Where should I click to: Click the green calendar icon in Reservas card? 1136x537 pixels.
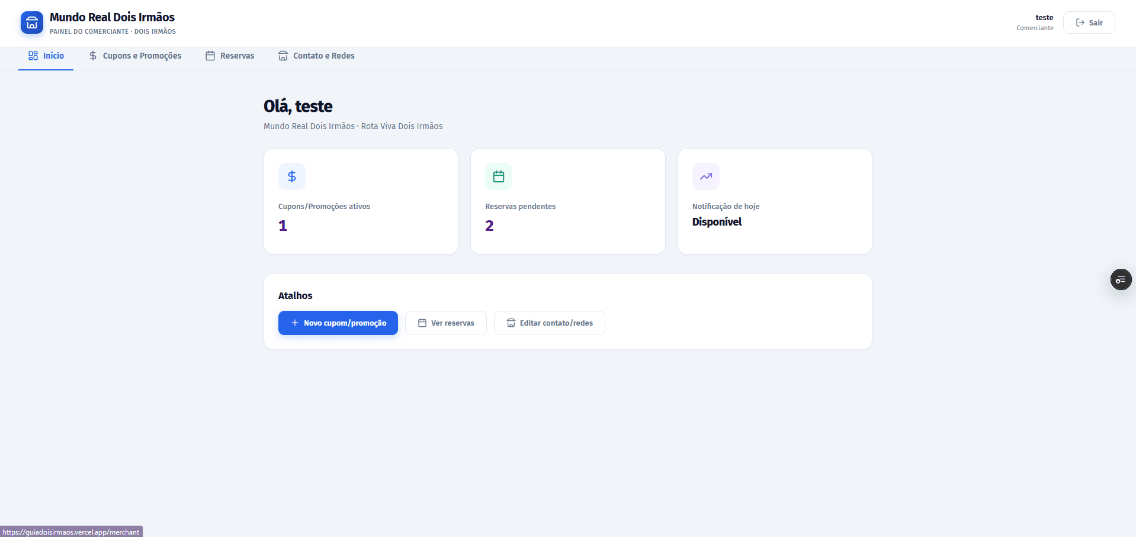(499, 176)
